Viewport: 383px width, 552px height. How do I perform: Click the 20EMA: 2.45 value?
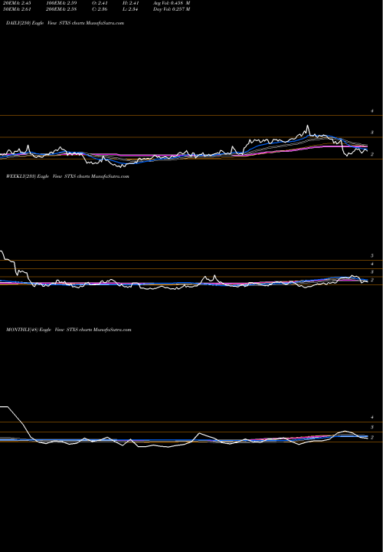pos(17,3)
